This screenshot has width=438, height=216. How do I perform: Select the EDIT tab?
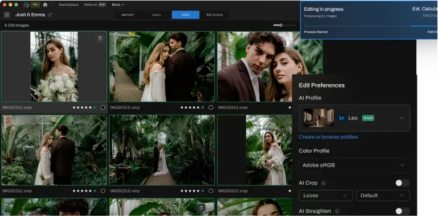186,15
